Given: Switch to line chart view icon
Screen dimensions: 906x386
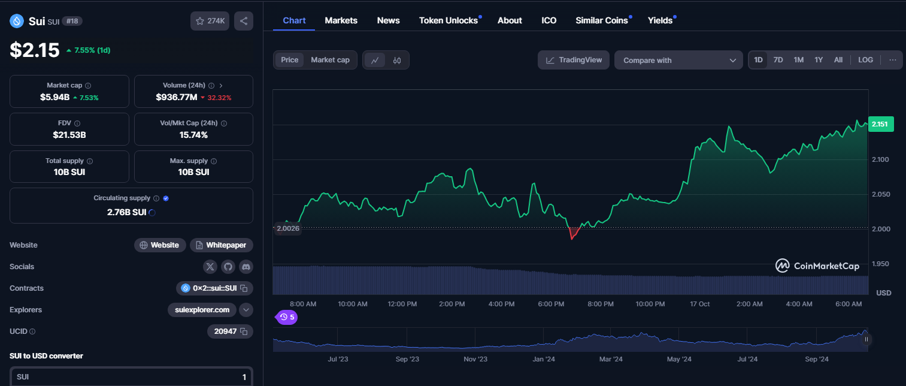Looking at the screenshot, I should [375, 60].
